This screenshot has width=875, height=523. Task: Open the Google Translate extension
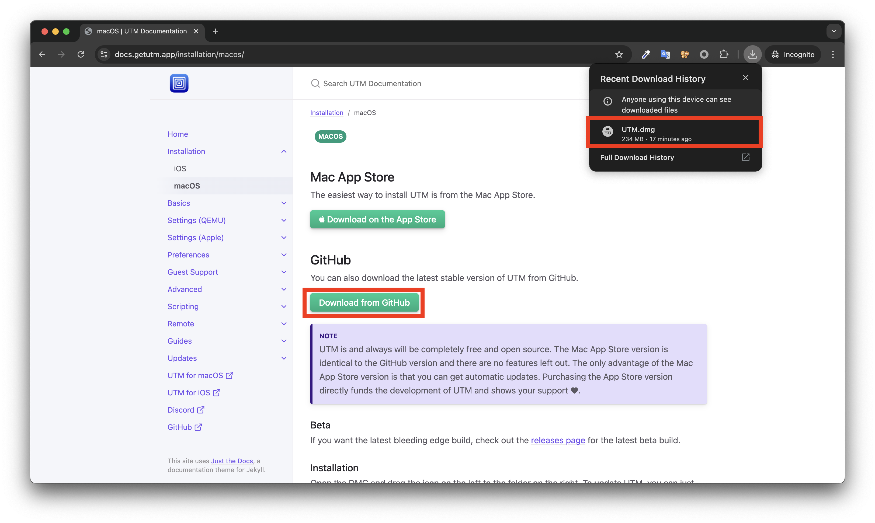point(665,54)
